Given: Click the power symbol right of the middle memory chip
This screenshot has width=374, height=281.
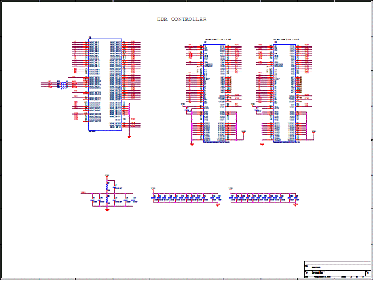Looking at the screenshot, I should click(243, 132).
